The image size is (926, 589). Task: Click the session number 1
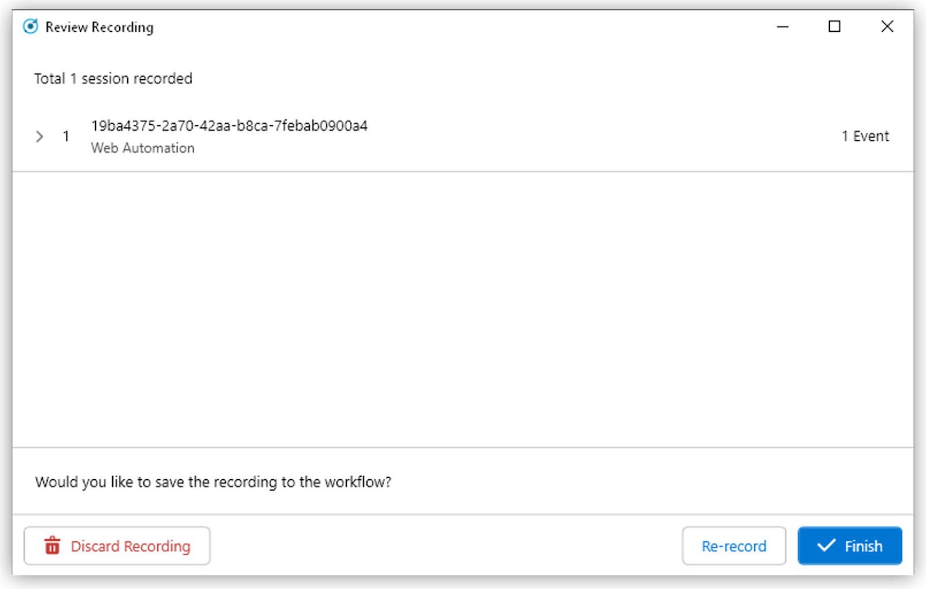66,136
